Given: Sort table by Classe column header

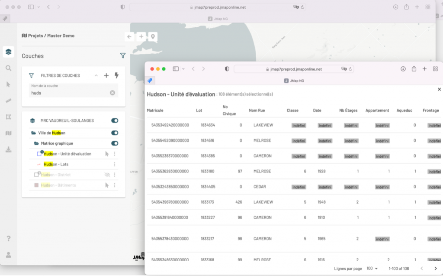Looking at the screenshot, I should [x=292, y=110].
